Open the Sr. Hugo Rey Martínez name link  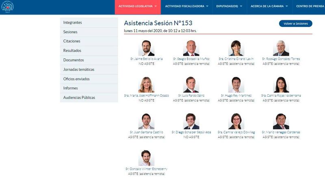(x=236, y=96)
